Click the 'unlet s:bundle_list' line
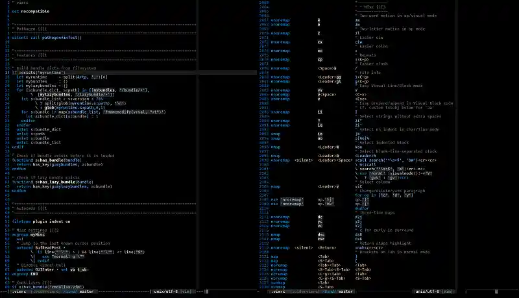 coord(39,143)
